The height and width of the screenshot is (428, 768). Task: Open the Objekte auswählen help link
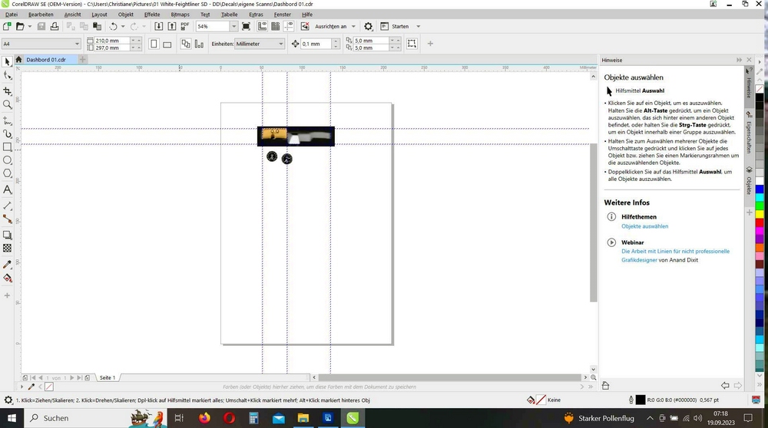click(x=644, y=226)
